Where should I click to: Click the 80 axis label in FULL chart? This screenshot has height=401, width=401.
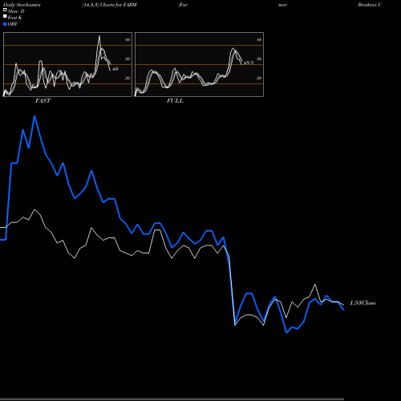(x=259, y=39)
